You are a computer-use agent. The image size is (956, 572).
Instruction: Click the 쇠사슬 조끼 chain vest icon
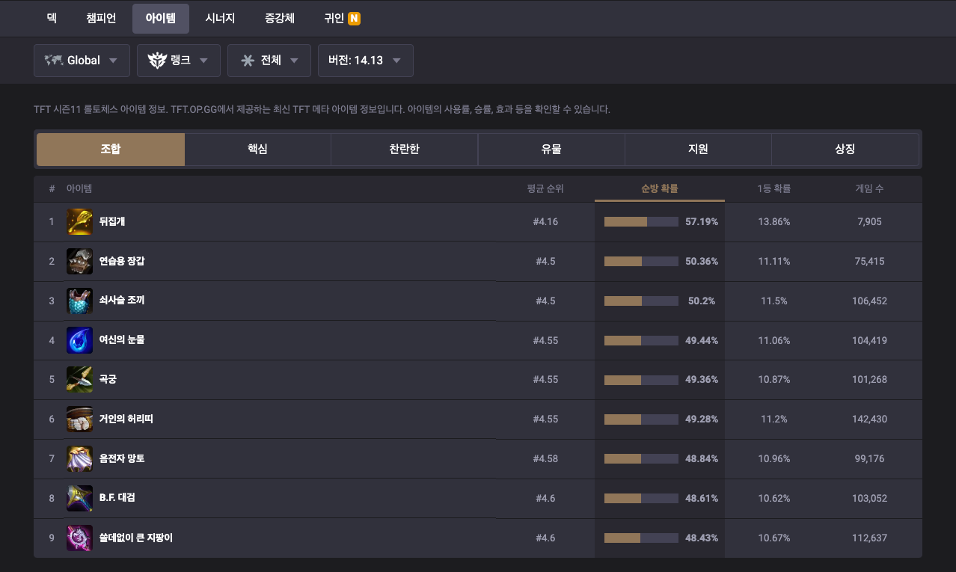coord(79,301)
